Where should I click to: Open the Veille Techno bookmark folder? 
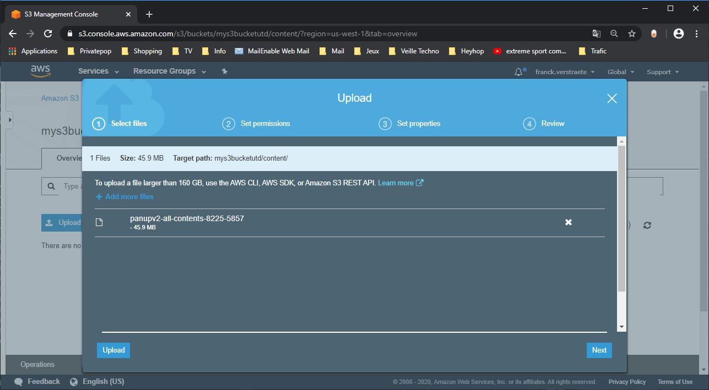[x=413, y=51]
